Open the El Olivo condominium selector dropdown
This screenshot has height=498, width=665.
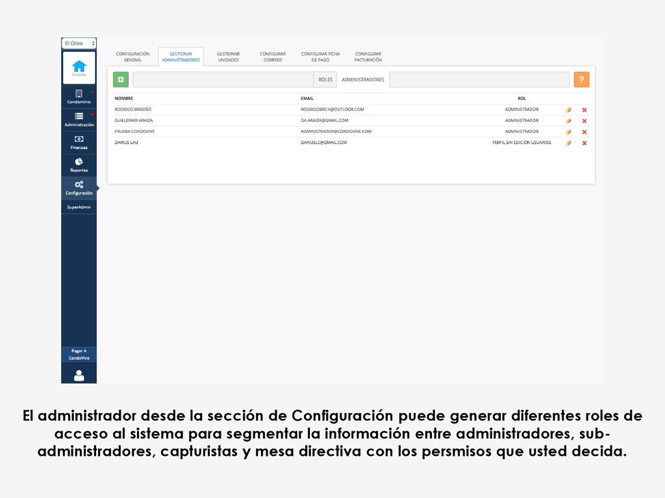click(79, 43)
